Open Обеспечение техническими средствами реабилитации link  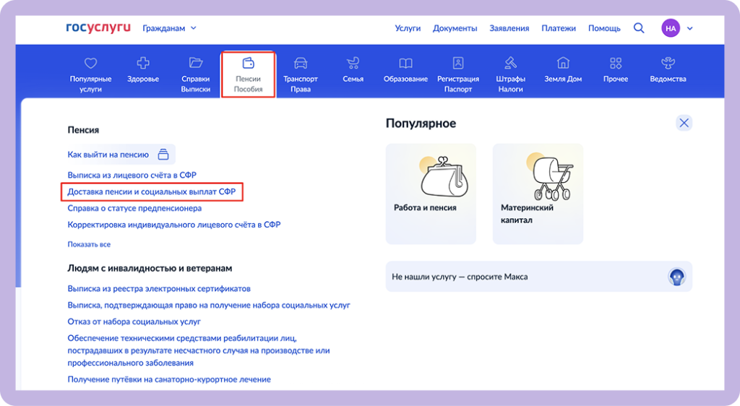[x=199, y=350]
